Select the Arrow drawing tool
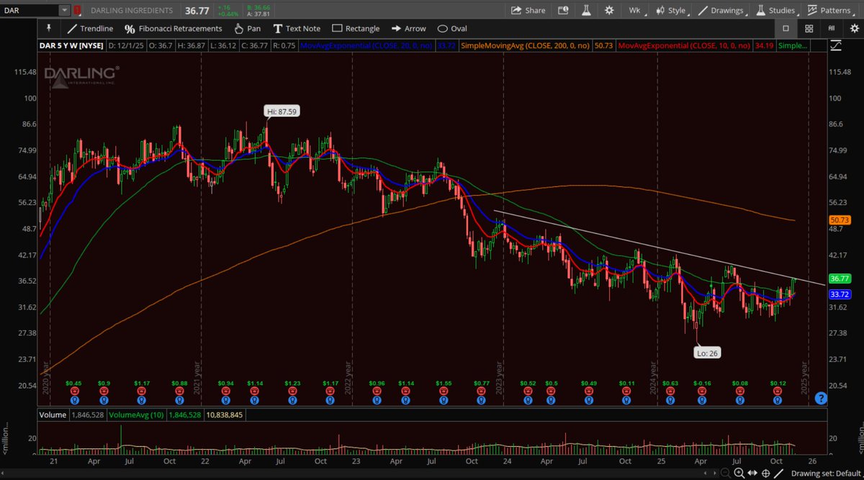This screenshot has height=480, width=864. (x=409, y=28)
